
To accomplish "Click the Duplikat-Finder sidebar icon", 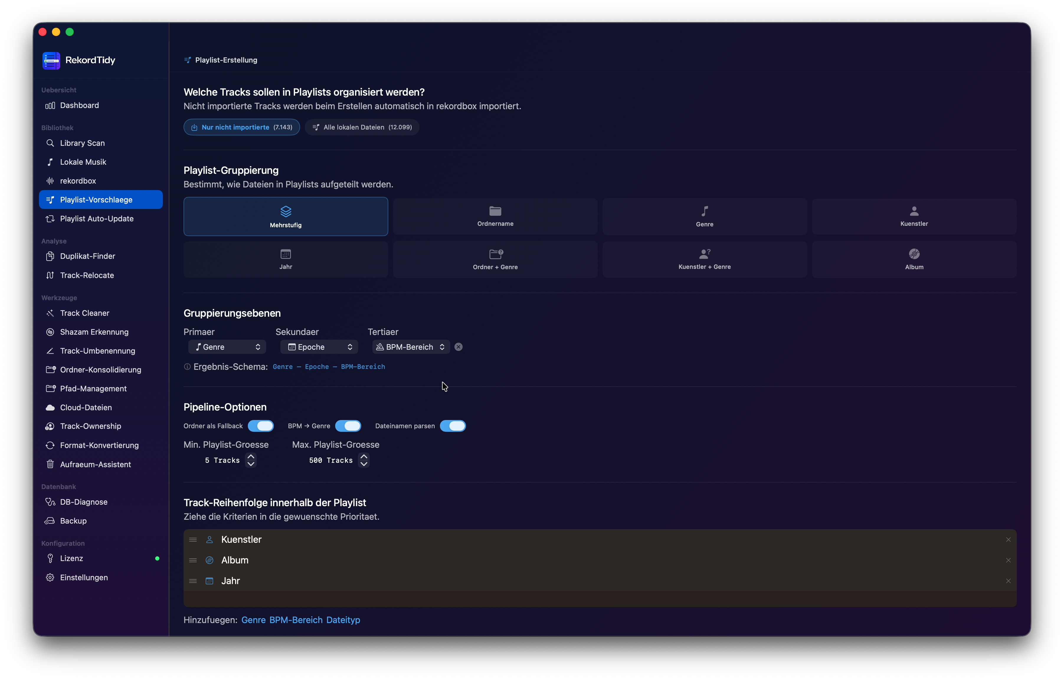I will point(50,256).
